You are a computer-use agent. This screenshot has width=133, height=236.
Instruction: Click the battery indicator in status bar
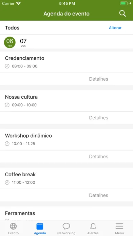click(x=124, y=3)
